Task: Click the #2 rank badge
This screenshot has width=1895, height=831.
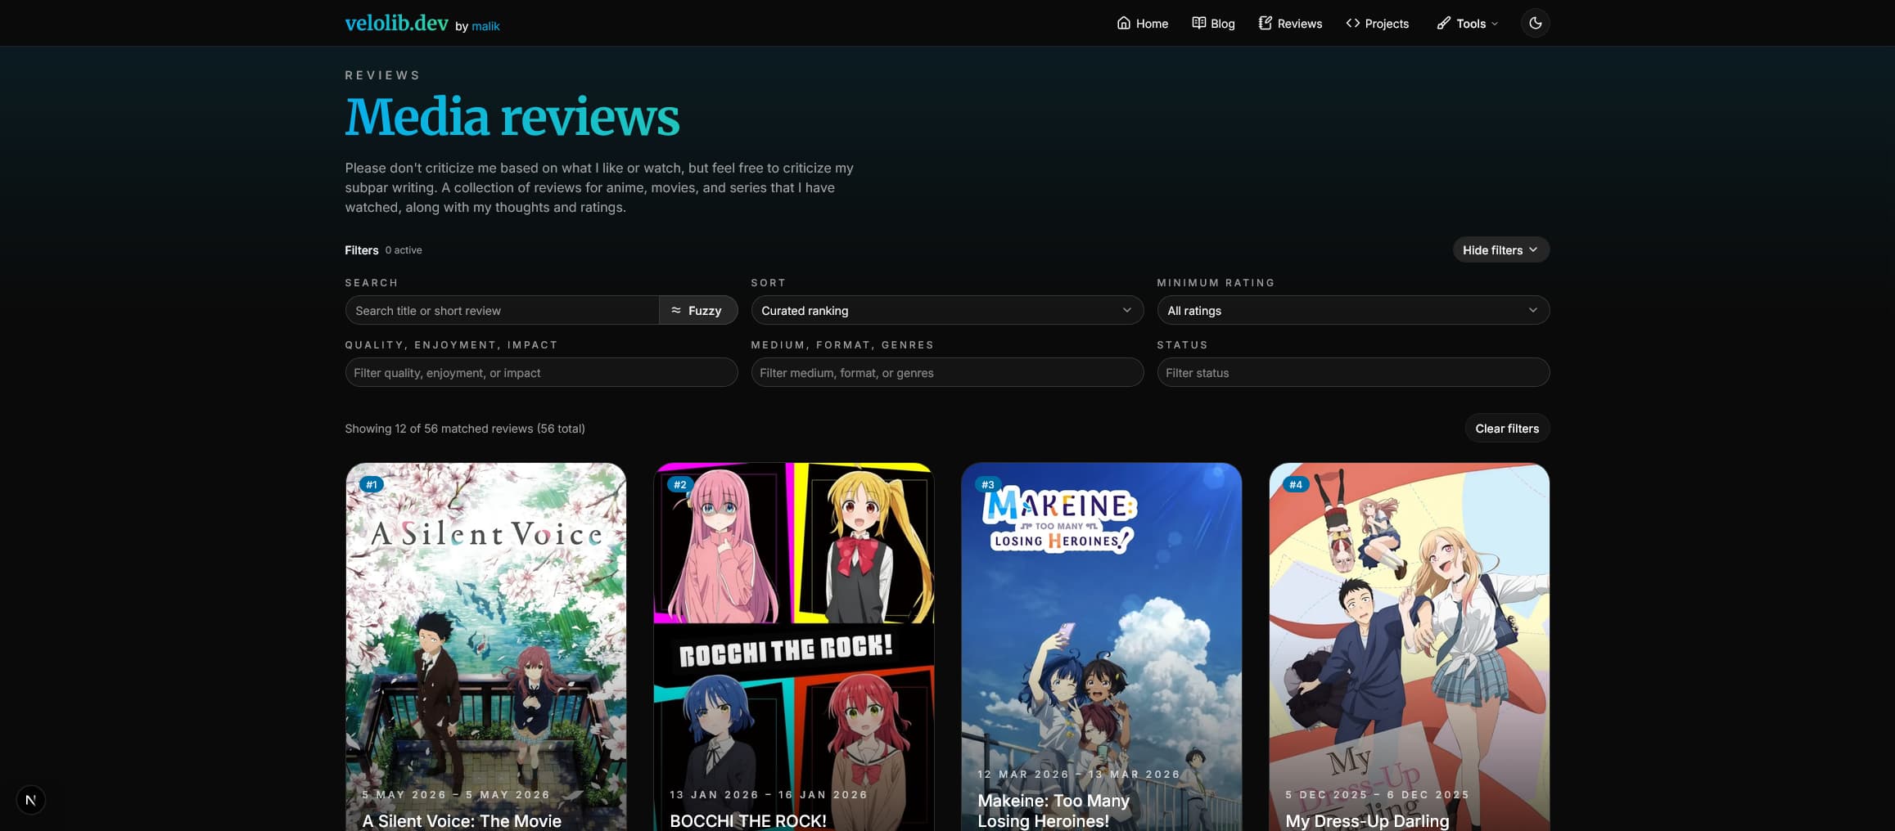Action: (679, 484)
